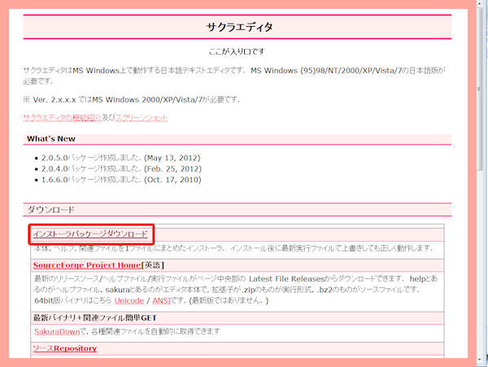488x367 pixels.
Task: Click the 最新バイナリ+関連ファイル簡単GET heading
Action: pyautogui.click(x=95, y=318)
